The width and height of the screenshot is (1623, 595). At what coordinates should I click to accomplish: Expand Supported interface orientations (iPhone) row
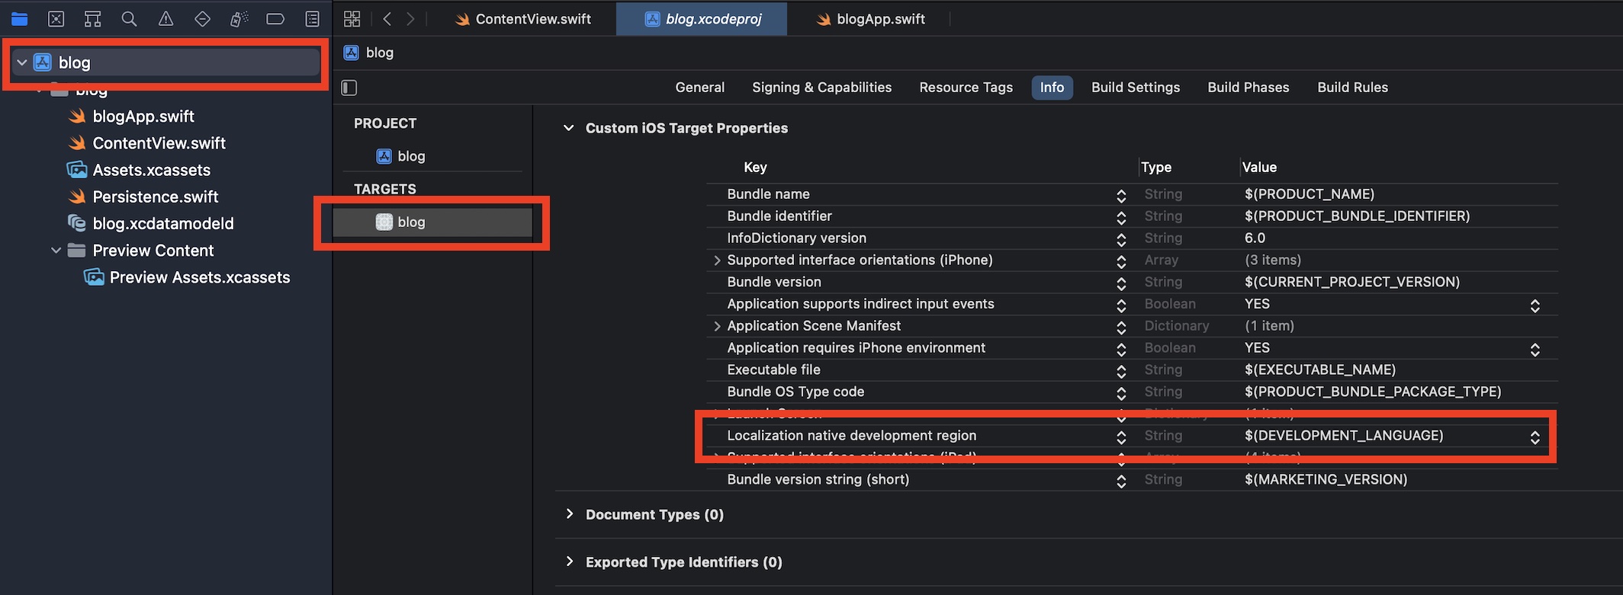(717, 261)
